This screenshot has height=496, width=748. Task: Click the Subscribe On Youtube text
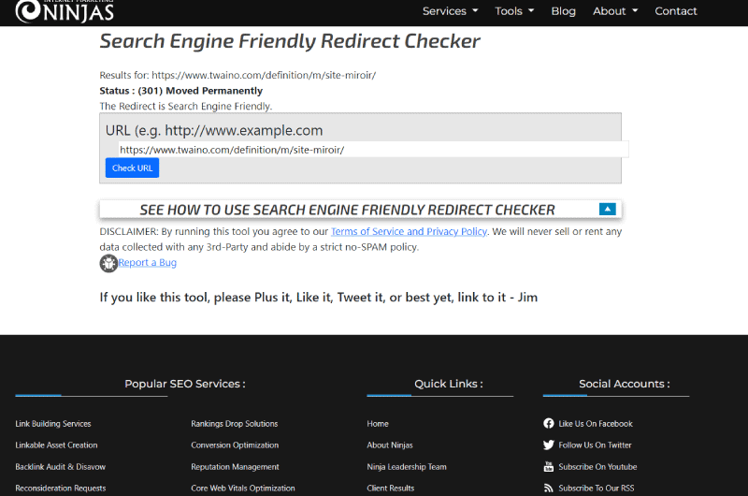point(597,466)
